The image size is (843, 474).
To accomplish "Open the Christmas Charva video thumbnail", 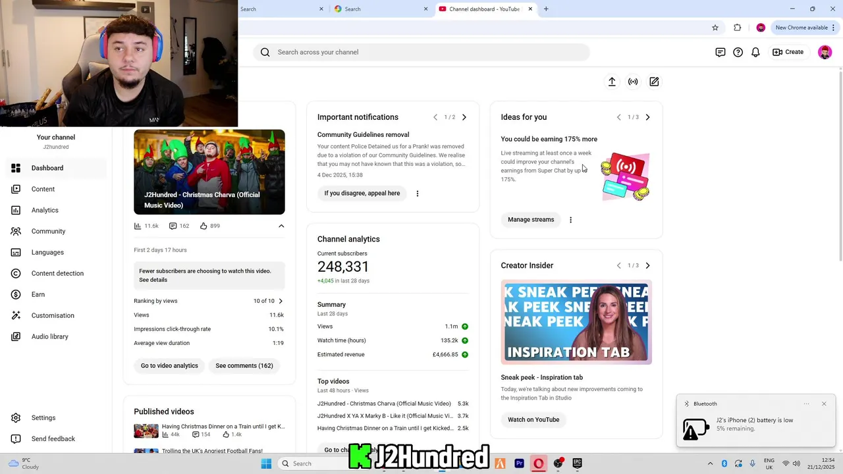I will (209, 172).
